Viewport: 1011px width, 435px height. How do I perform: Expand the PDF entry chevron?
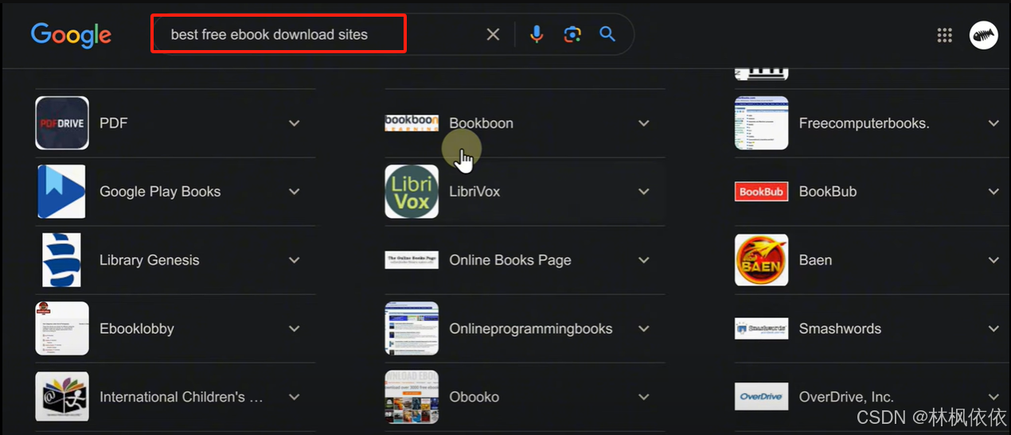[x=295, y=123]
